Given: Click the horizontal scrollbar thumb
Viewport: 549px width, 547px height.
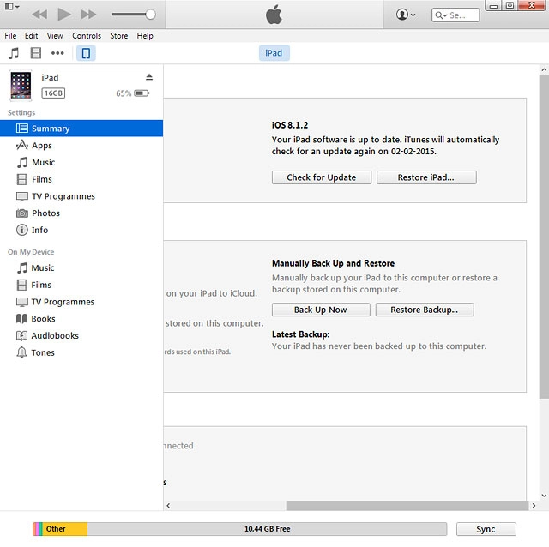Looking at the screenshot, I should point(407,505).
